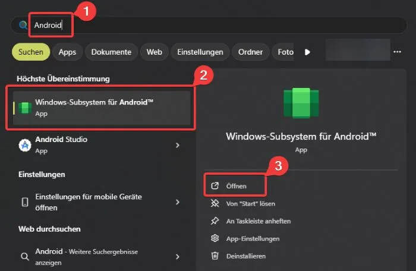Click the Web durchsuchen heading
This screenshot has height=271, width=416.
[x=49, y=229]
